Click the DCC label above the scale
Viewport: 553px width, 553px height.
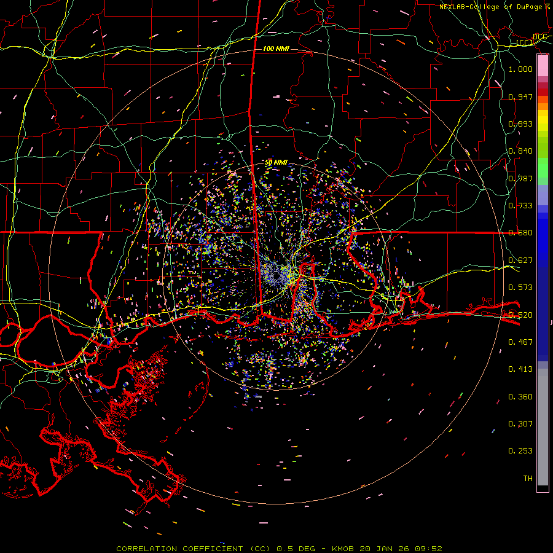(539, 37)
